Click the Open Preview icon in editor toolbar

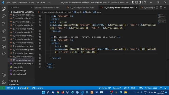pyautogui.click(x=157, y=8)
